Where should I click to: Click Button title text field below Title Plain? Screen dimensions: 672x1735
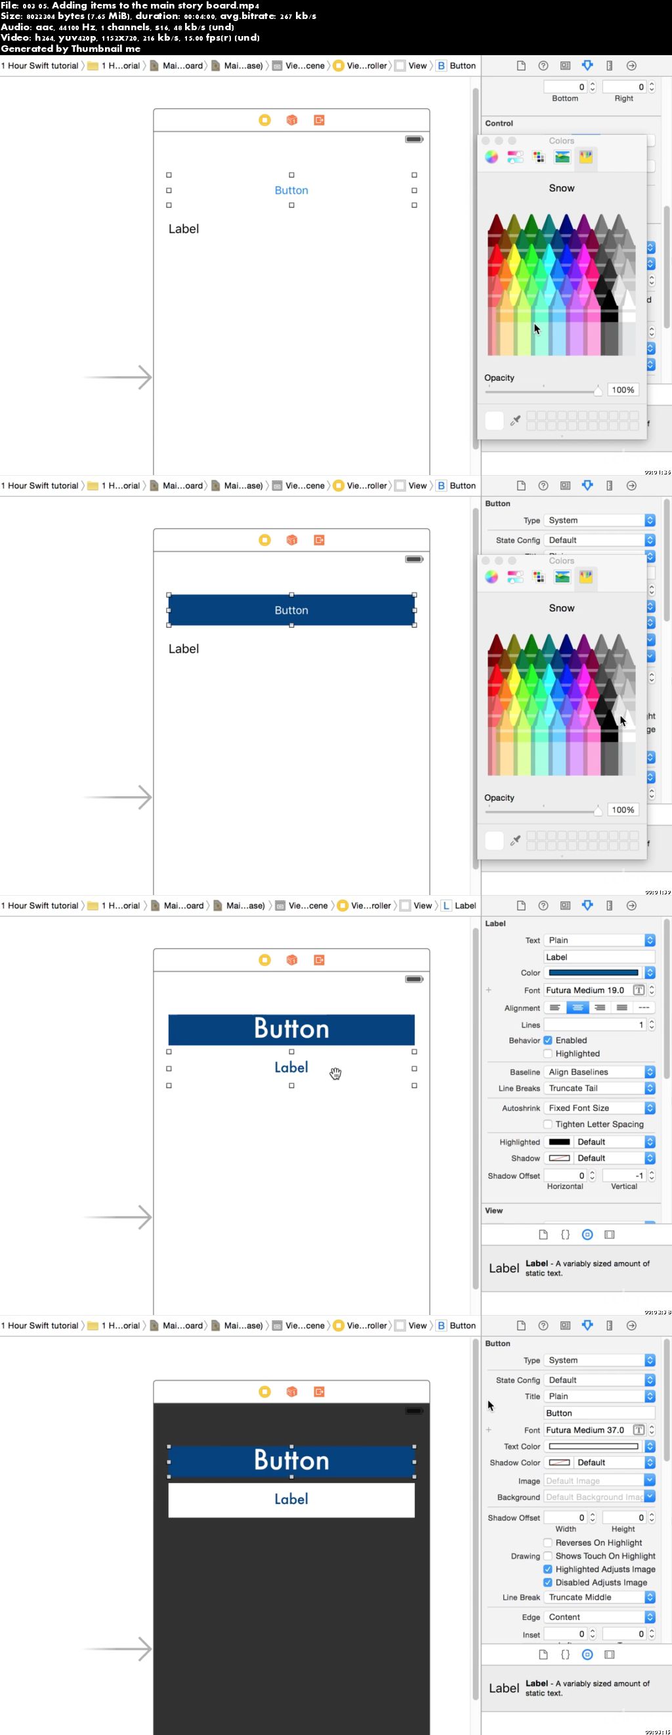coord(599,1412)
